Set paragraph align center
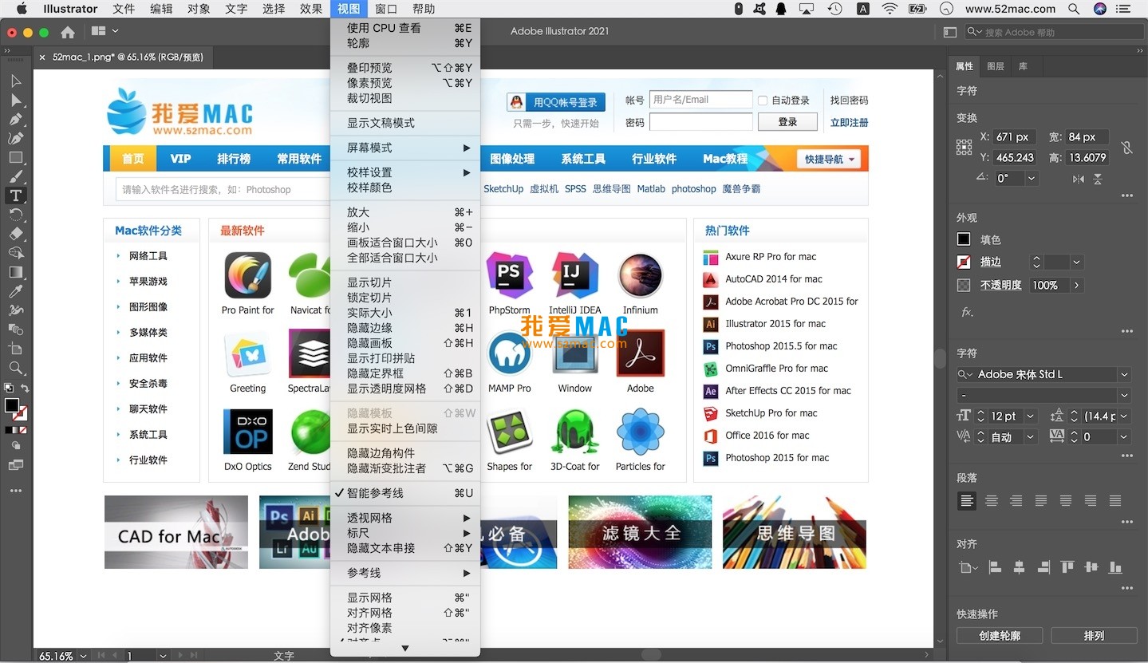Screen dimensions: 1148x663 (x=992, y=501)
